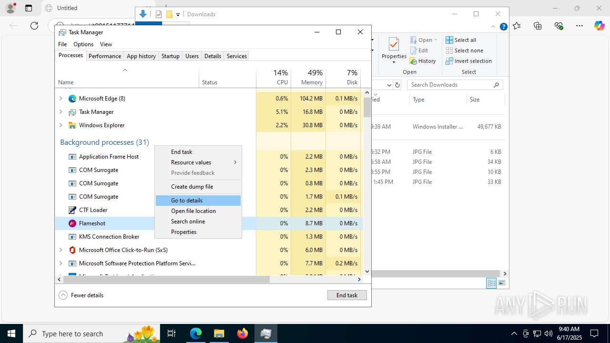Open the Open dropdown arrow in Explorer ribbon
This screenshot has height=343, width=610.
pos(436,40)
